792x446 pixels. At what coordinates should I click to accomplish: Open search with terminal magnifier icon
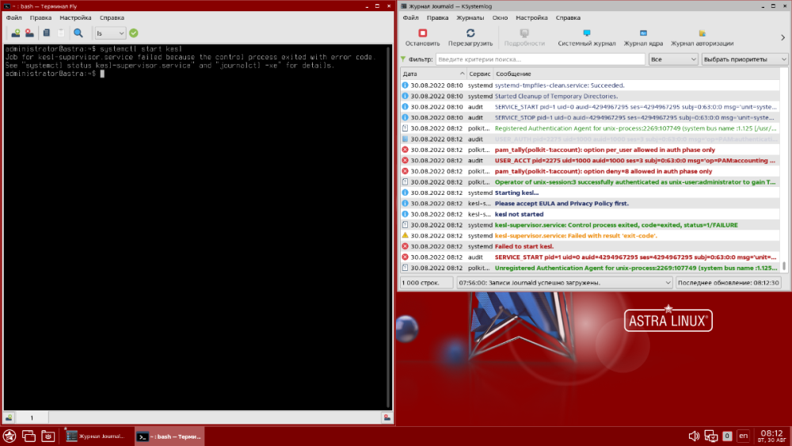coord(78,33)
